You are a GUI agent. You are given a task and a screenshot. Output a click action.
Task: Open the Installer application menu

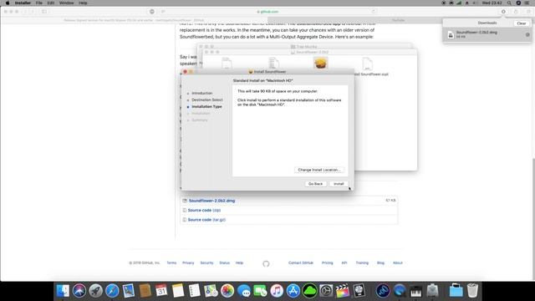pos(23,3)
